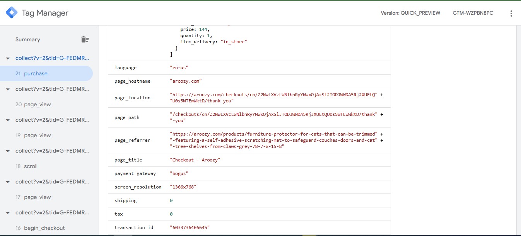Collapse the collect group arrow above purchase event
Image resolution: width=521 pixels, height=236 pixels.
point(7,58)
